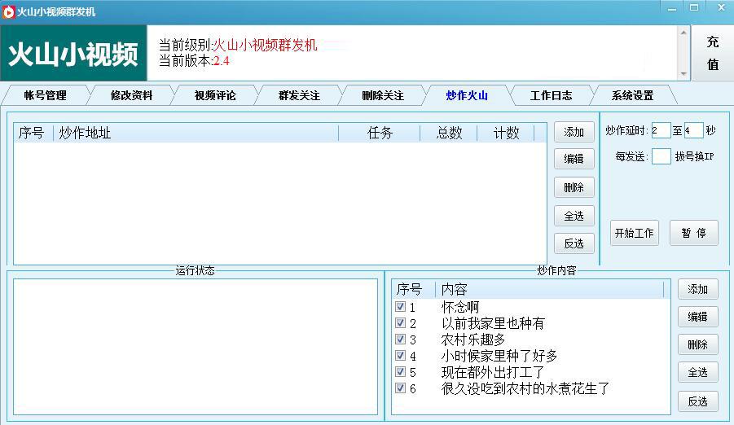Click 删除 beside the 炒作地址 list

click(574, 188)
